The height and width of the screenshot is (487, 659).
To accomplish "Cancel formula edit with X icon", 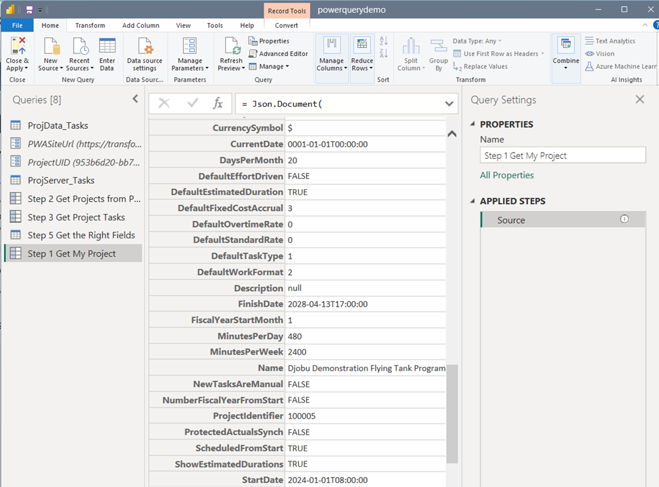I will click(x=164, y=103).
